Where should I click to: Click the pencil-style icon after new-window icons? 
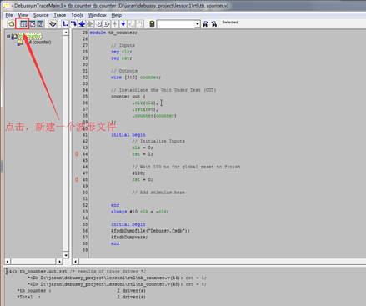(x=53, y=24)
